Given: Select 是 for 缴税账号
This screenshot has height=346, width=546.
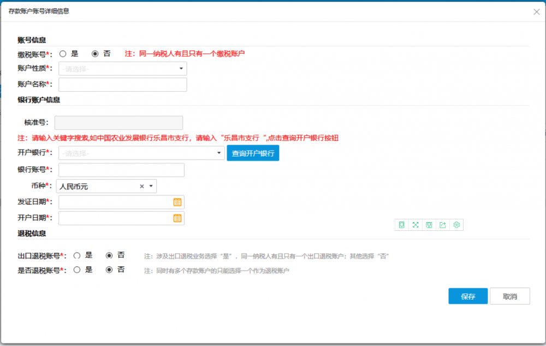Looking at the screenshot, I should [x=63, y=53].
